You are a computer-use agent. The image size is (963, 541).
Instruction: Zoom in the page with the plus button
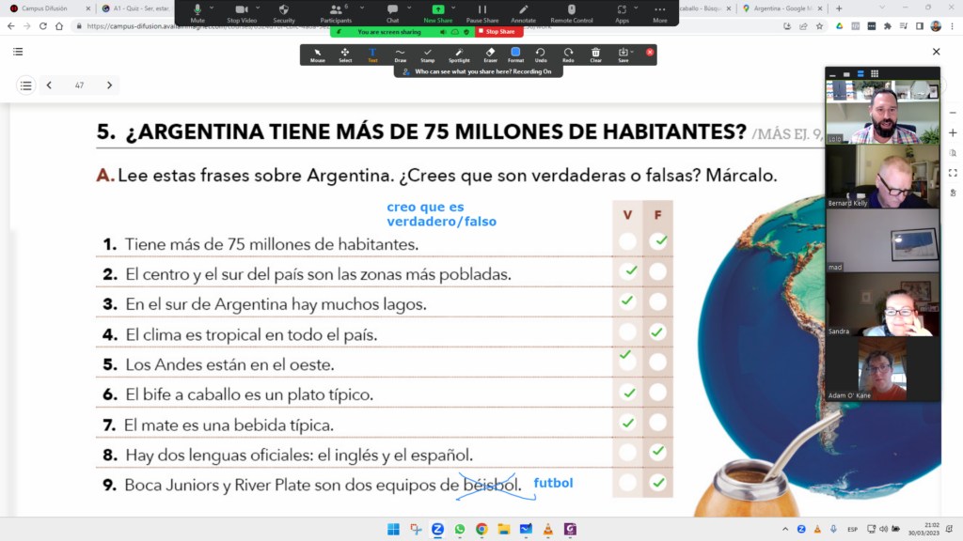pyautogui.click(x=953, y=132)
